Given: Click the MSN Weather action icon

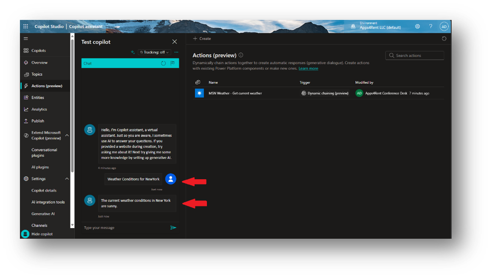Looking at the screenshot, I should click(x=200, y=93).
